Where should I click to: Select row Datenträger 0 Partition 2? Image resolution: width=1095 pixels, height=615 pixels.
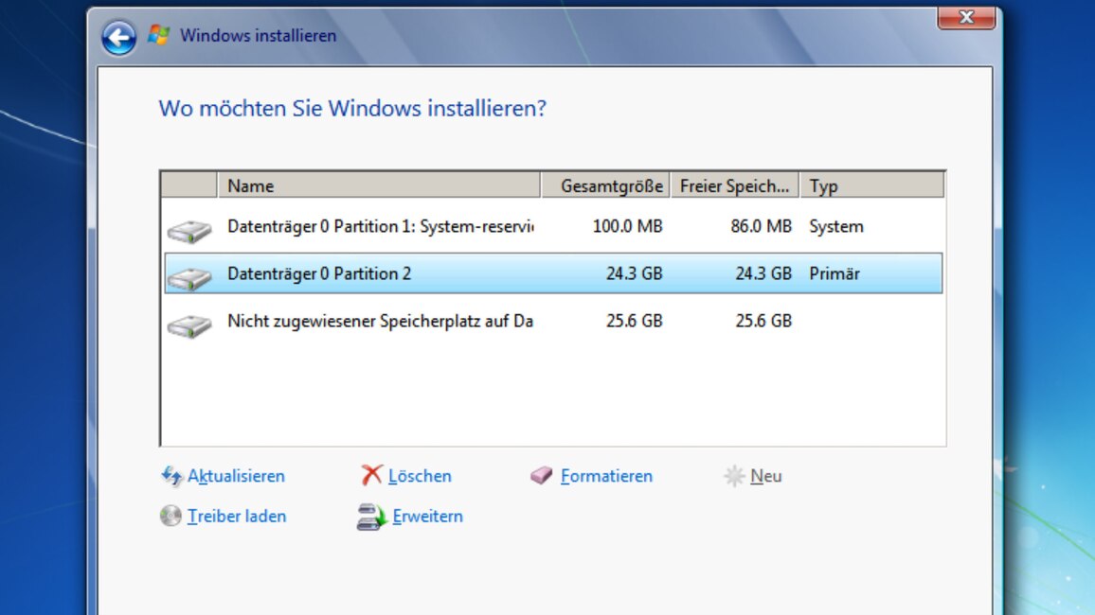pyautogui.click(x=553, y=273)
